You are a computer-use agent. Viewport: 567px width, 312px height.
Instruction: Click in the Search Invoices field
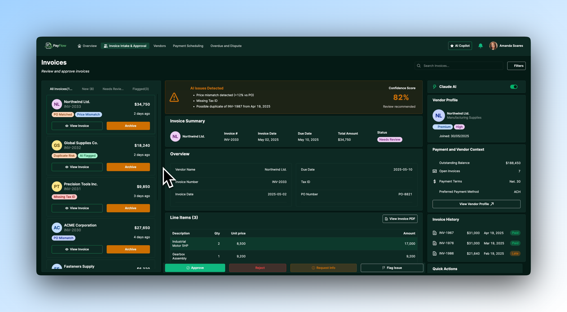[x=459, y=66]
